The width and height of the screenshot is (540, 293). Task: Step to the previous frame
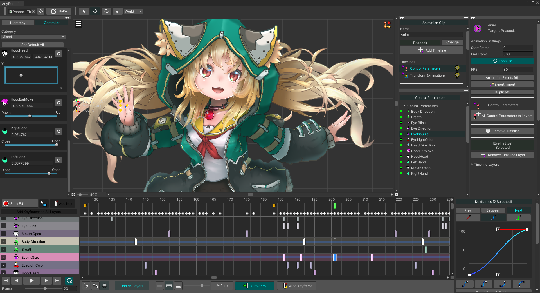click(x=17, y=281)
